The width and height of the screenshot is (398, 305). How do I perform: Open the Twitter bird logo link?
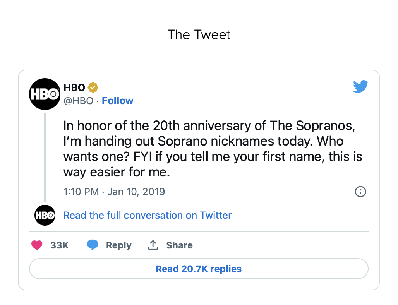[x=360, y=87]
